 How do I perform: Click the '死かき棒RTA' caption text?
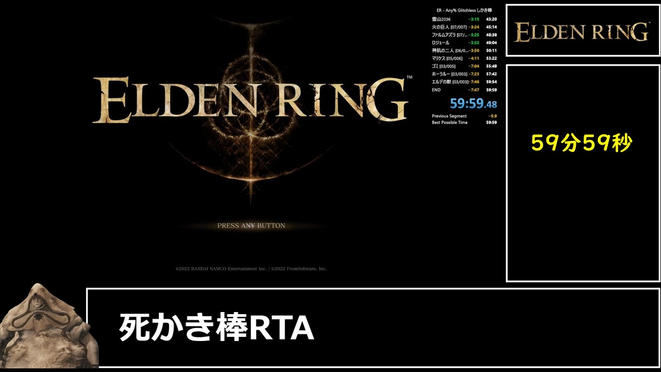[x=217, y=327]
